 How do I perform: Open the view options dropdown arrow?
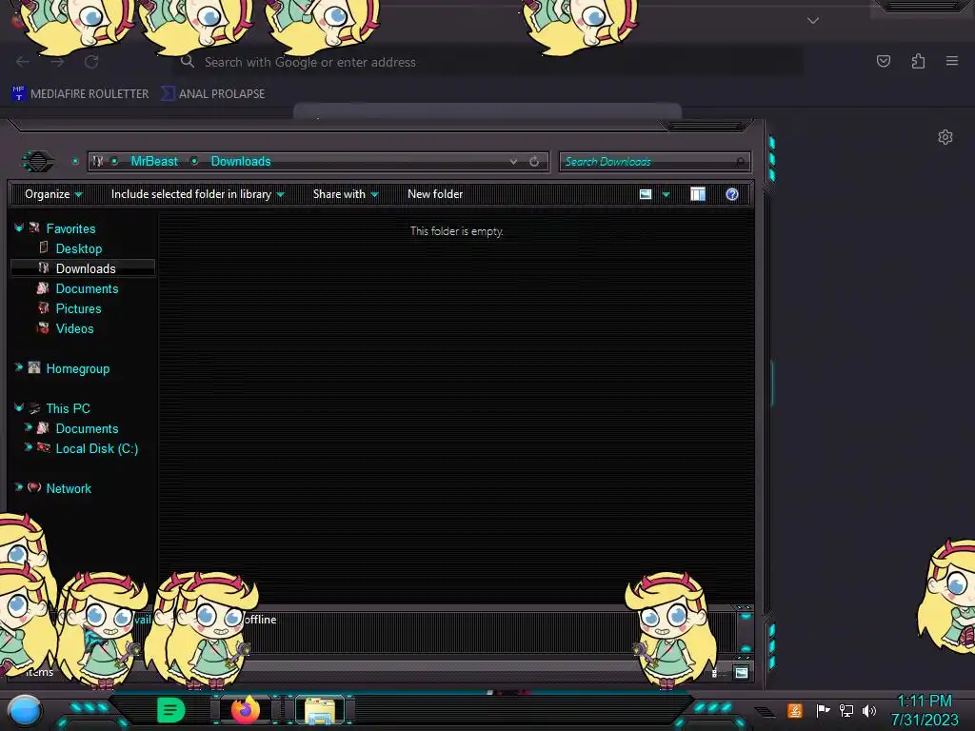[666, 194]
